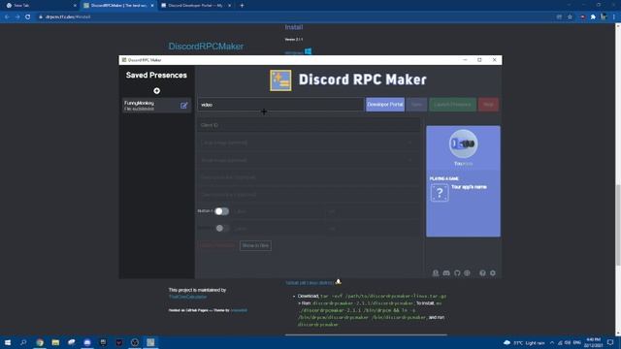Show hidden system tray icons

pos(552,342)
